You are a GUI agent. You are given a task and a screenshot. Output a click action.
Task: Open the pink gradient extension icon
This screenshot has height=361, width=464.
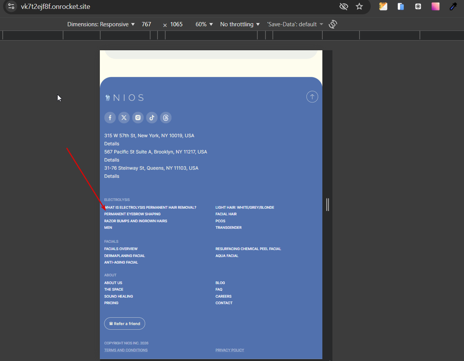(x=436, y=7)
